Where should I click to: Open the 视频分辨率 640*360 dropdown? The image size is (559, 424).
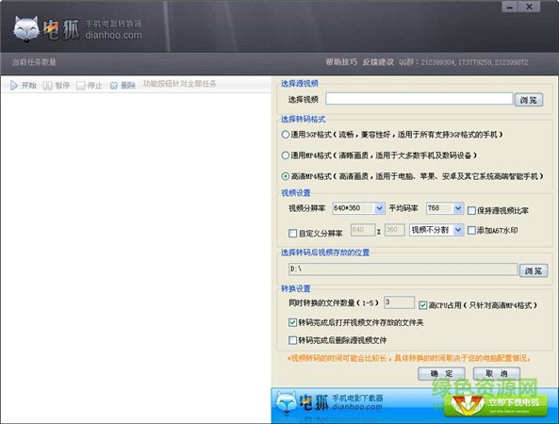point(358,208)
